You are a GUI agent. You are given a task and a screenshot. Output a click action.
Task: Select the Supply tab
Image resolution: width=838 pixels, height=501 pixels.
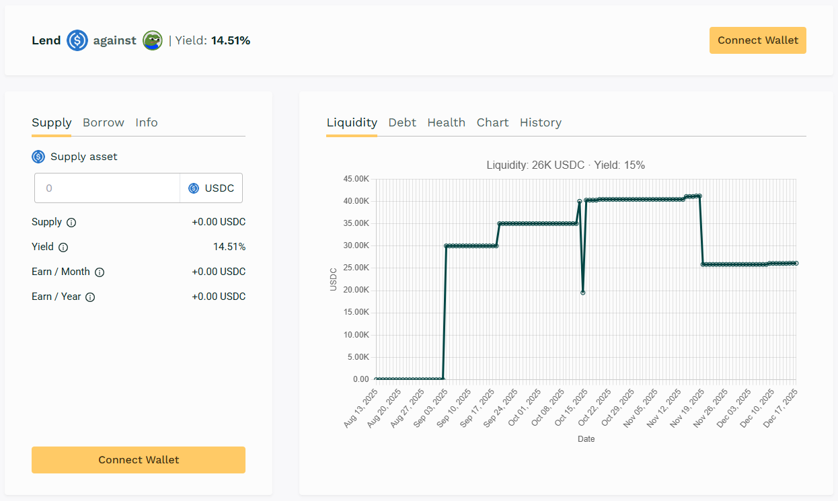(x=52, y=122)
